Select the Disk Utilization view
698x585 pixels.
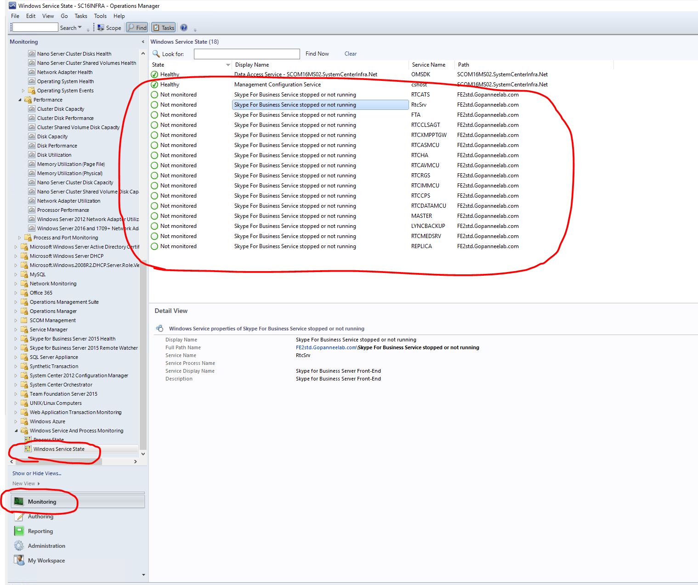[x=54, y=155]
